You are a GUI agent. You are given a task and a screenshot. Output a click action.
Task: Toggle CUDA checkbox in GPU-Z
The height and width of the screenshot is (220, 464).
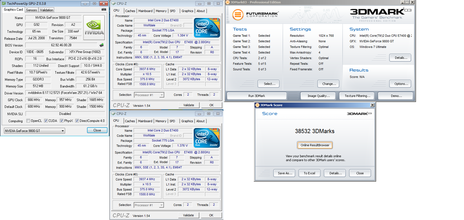[46, 121]
